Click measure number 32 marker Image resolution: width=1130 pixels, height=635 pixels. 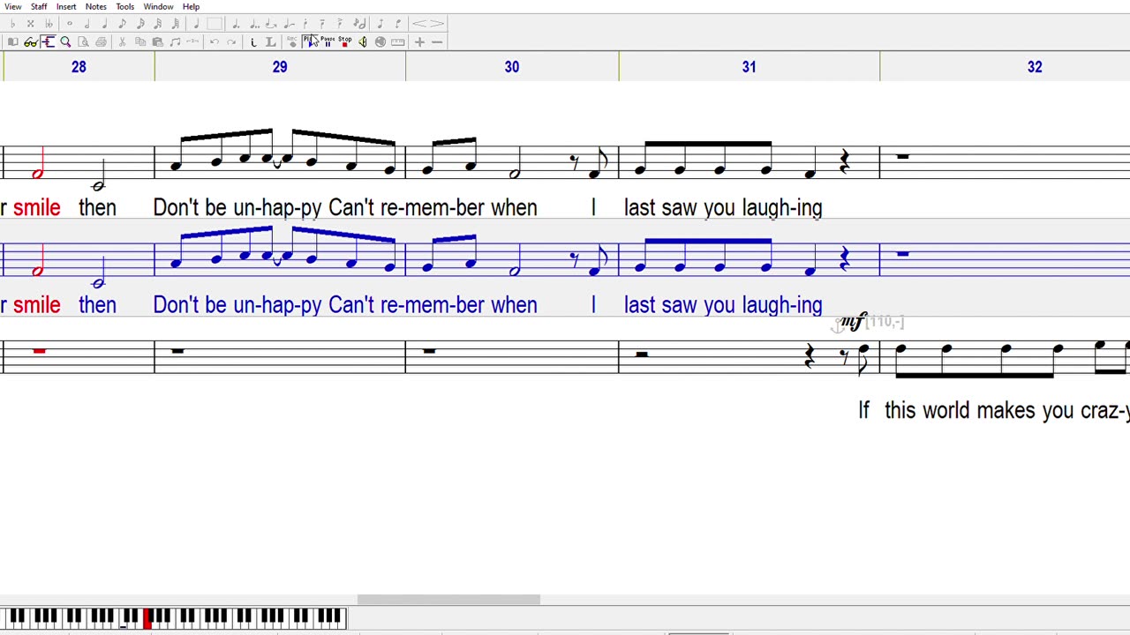point(1035,67)
